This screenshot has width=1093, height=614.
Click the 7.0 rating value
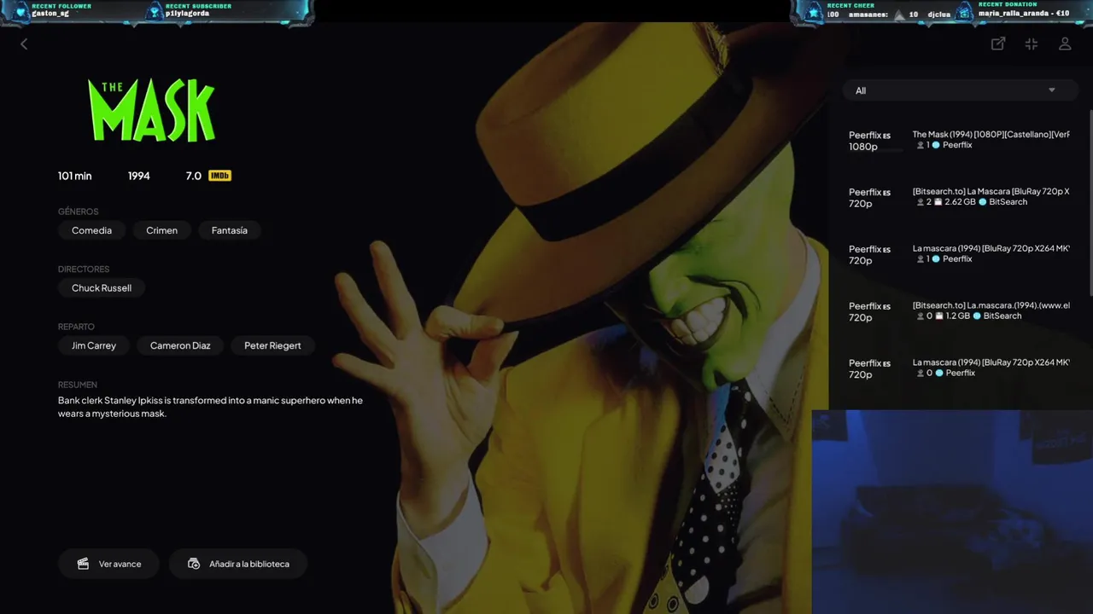[x=194, y=176]
